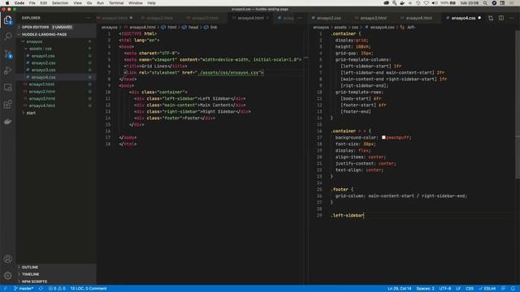
Task: Open left editor group more actions ellipsis
Action: 300,18
